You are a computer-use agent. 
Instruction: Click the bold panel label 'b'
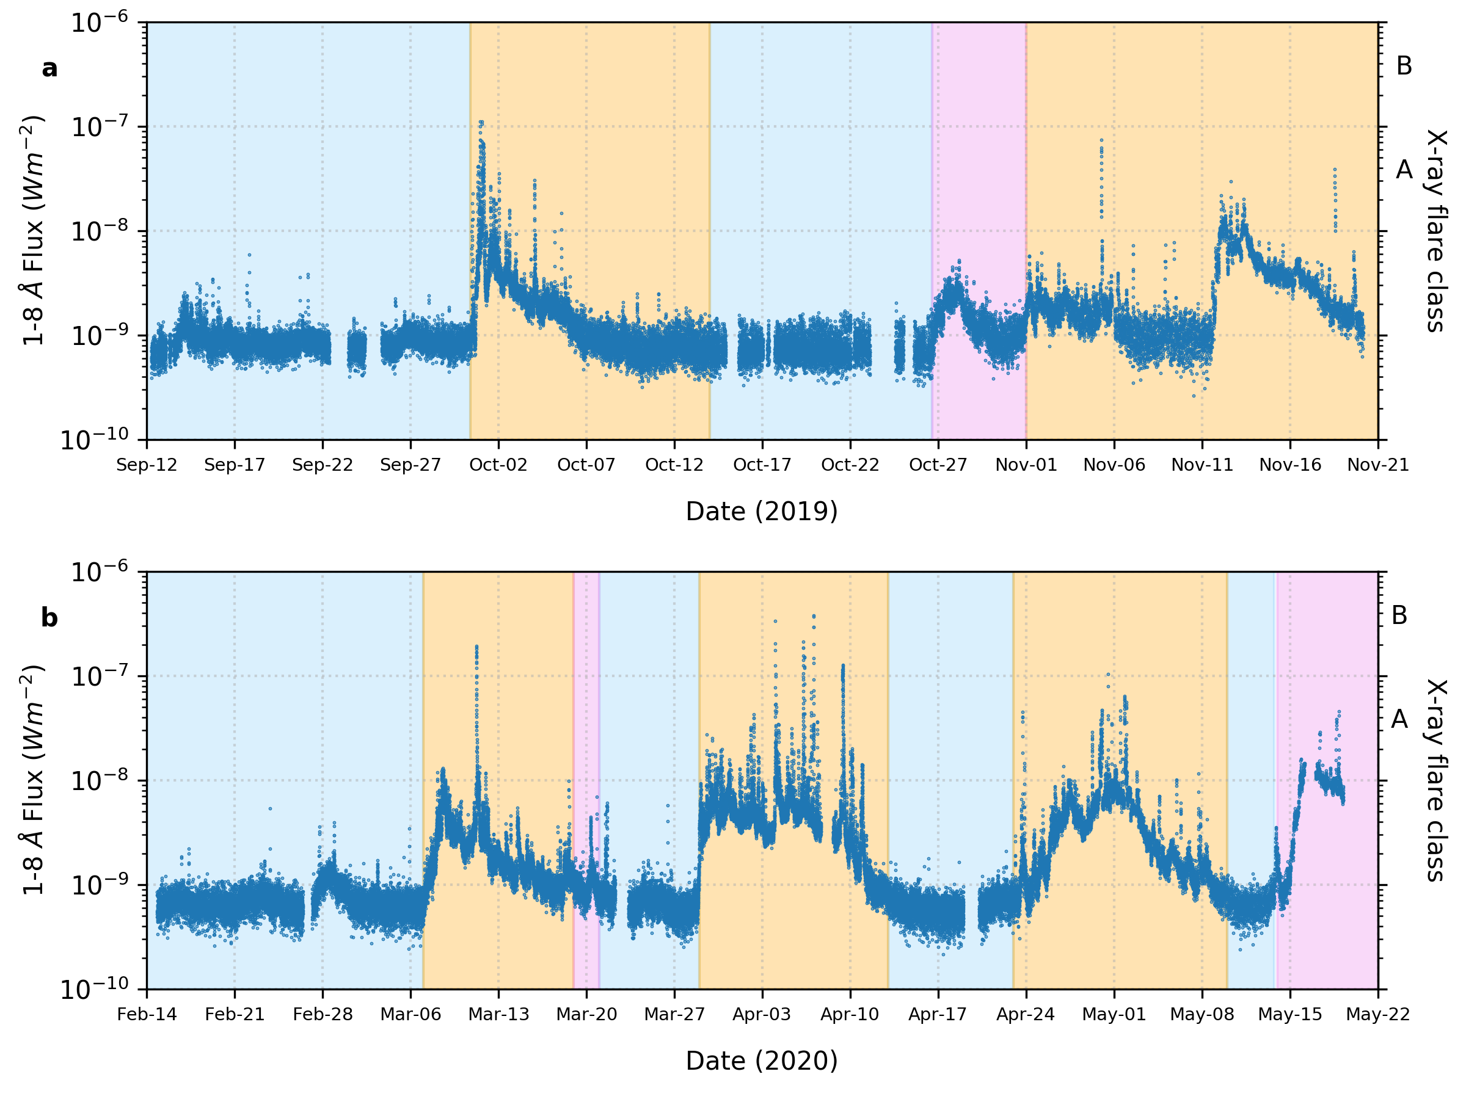[49, 617]
